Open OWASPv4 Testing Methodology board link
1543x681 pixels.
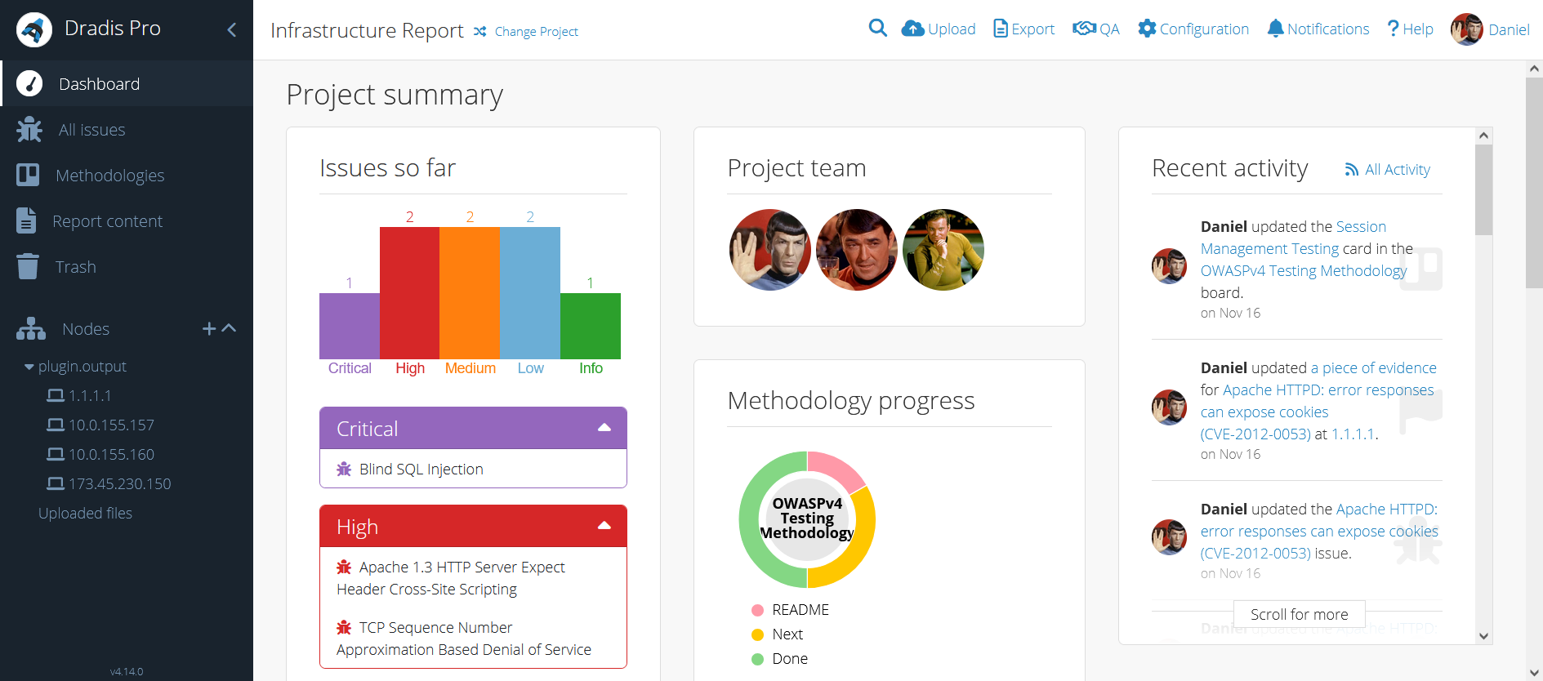pos(1304,270)
